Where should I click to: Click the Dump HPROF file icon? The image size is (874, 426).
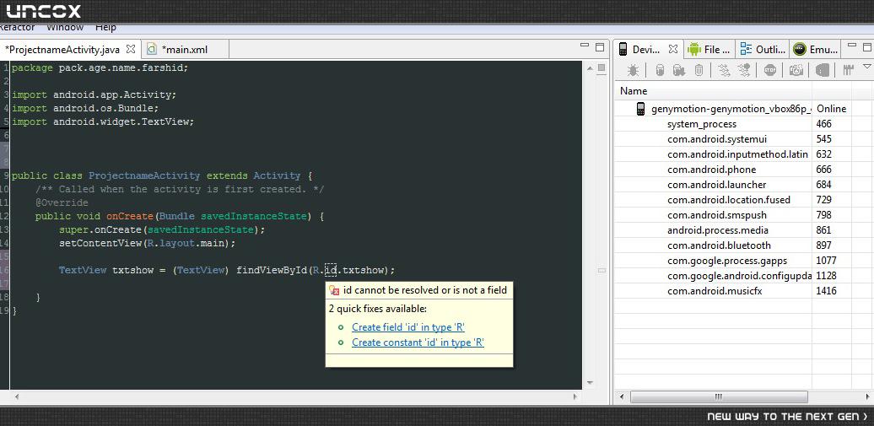(678, 70)
